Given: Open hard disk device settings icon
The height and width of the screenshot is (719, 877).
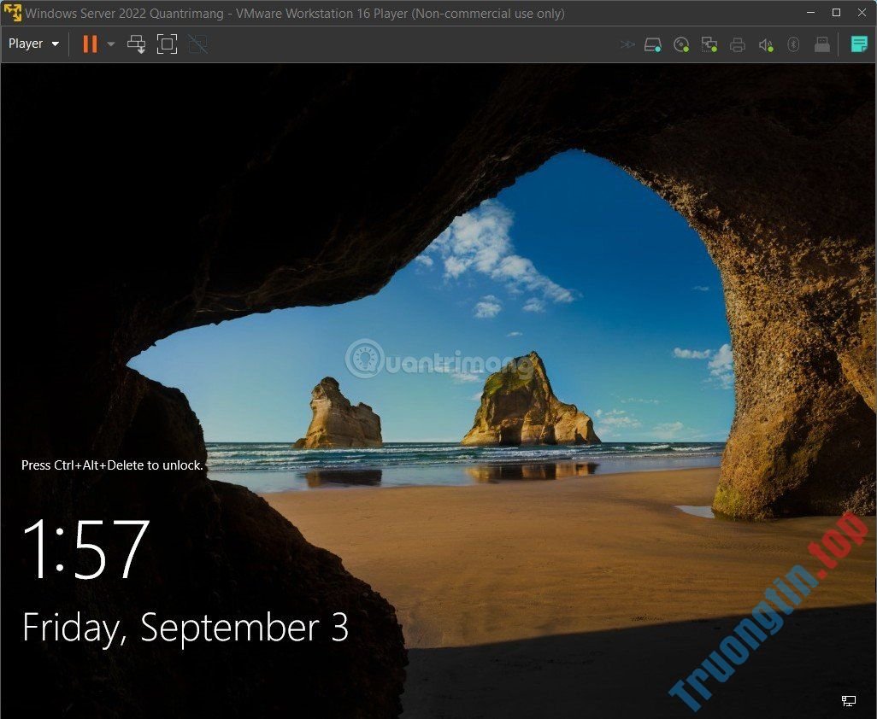Looking at the screenshot, I should (652, 44).
